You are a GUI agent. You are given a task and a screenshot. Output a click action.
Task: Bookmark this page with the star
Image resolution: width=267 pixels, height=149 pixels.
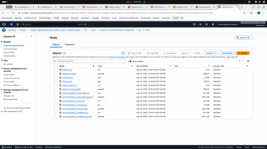tap(244, 13)
